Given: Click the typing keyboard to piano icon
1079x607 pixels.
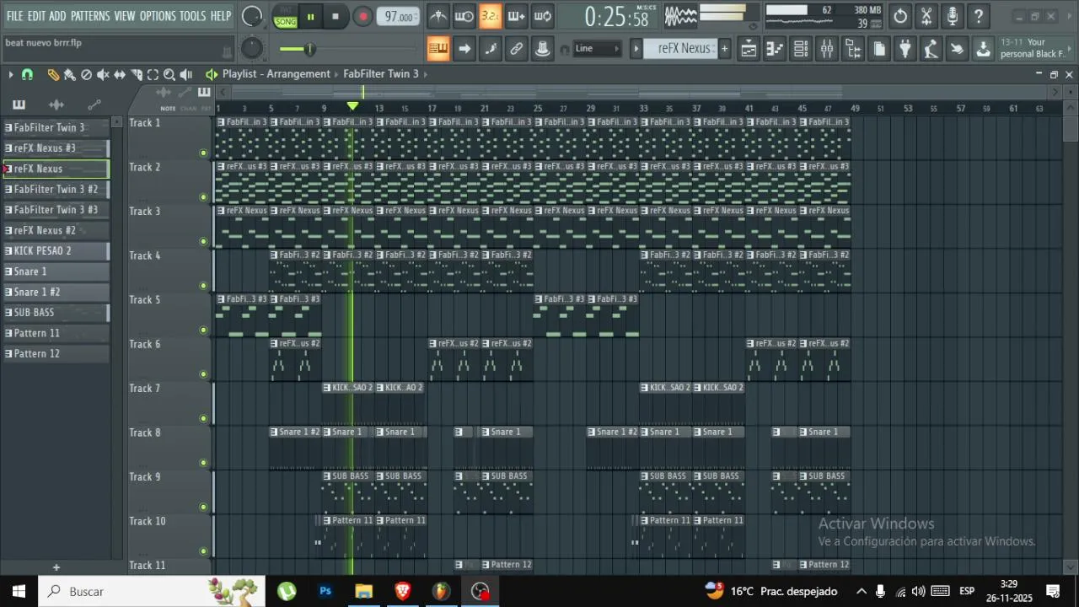Looking at the screenshot, I should point(438,49).
